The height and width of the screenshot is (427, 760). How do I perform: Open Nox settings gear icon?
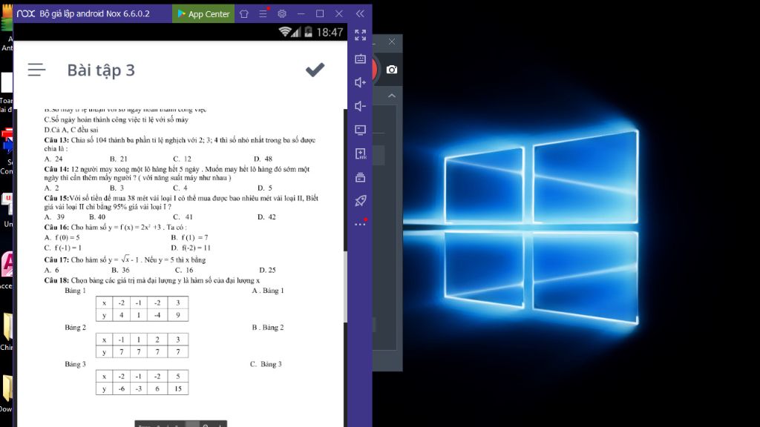282,13
